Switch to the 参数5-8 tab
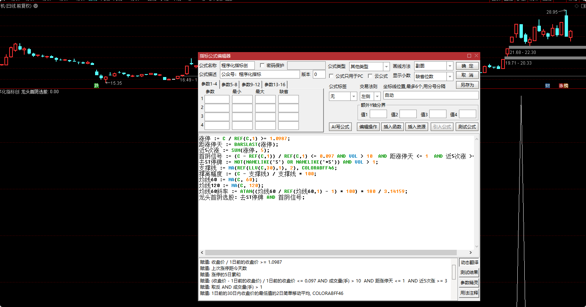 point(229,84)
